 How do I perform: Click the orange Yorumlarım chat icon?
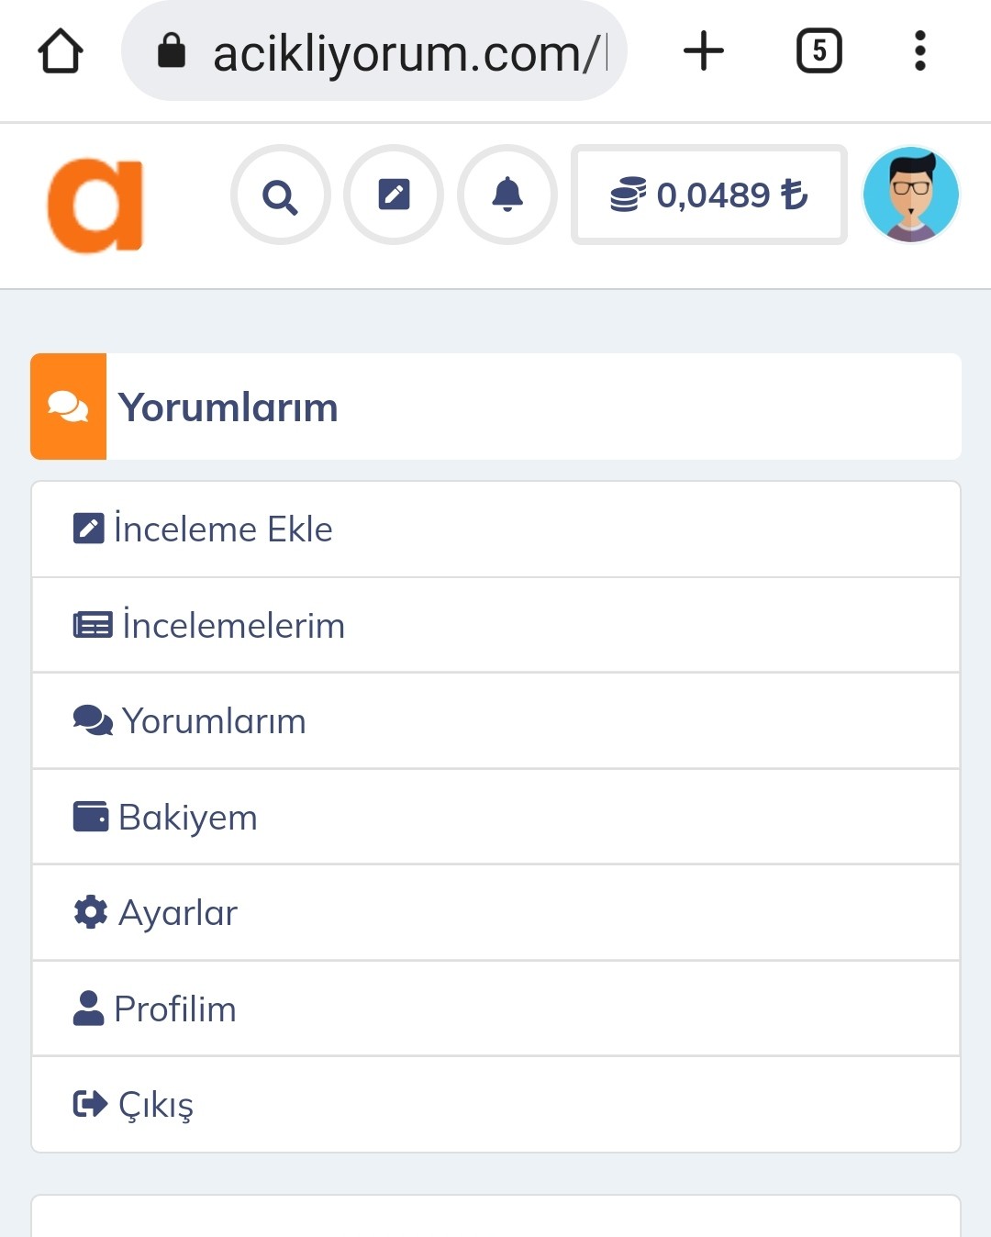[x=69, y=407]
